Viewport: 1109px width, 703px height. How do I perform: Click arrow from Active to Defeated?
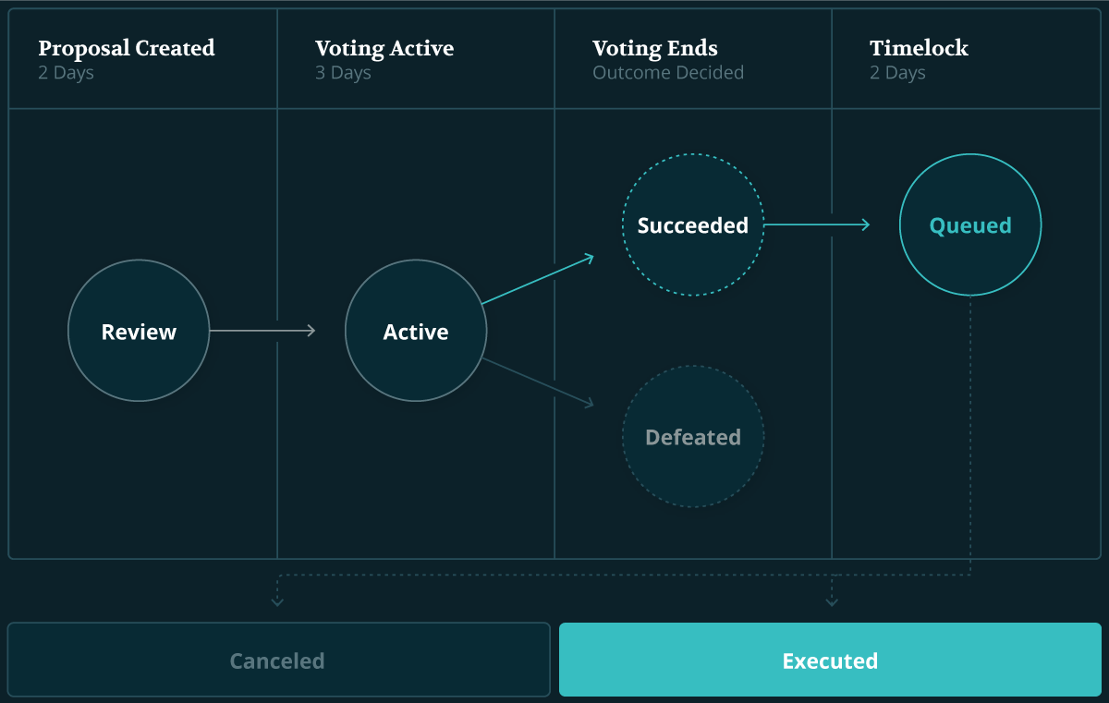(x=538, y=382)
